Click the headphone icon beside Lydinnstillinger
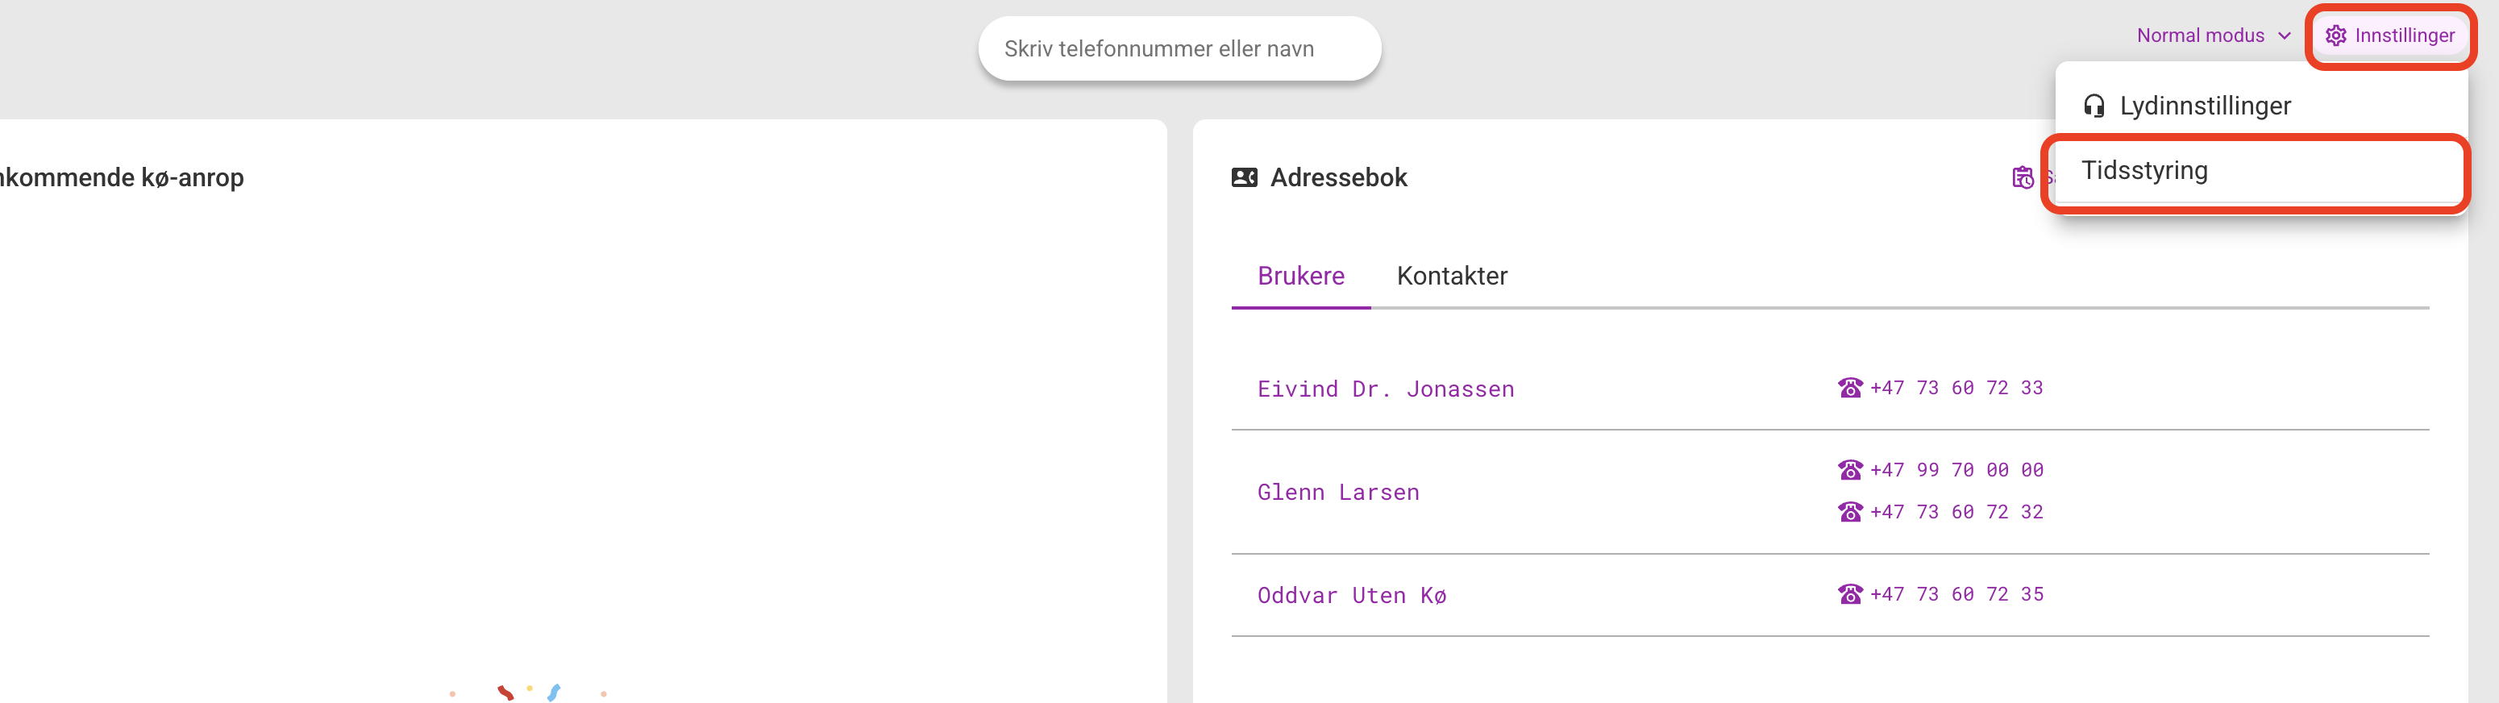Viewport: 2499px width, 703px height. coord(2093,106)
